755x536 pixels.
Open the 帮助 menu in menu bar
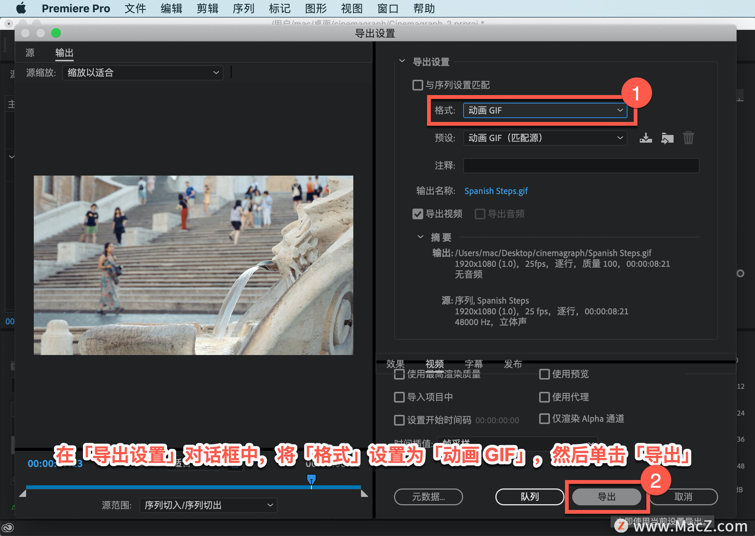[x=424, y=8]
